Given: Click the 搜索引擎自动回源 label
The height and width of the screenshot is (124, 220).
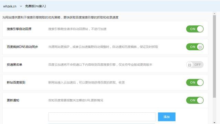Looking at the screenshot, I should coord(19,29).
